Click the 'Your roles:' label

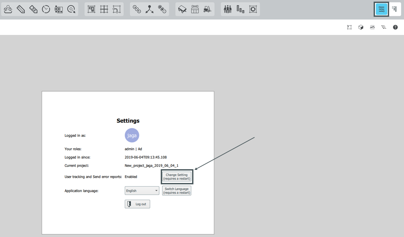pyautogui.click(x=73, y=149)
